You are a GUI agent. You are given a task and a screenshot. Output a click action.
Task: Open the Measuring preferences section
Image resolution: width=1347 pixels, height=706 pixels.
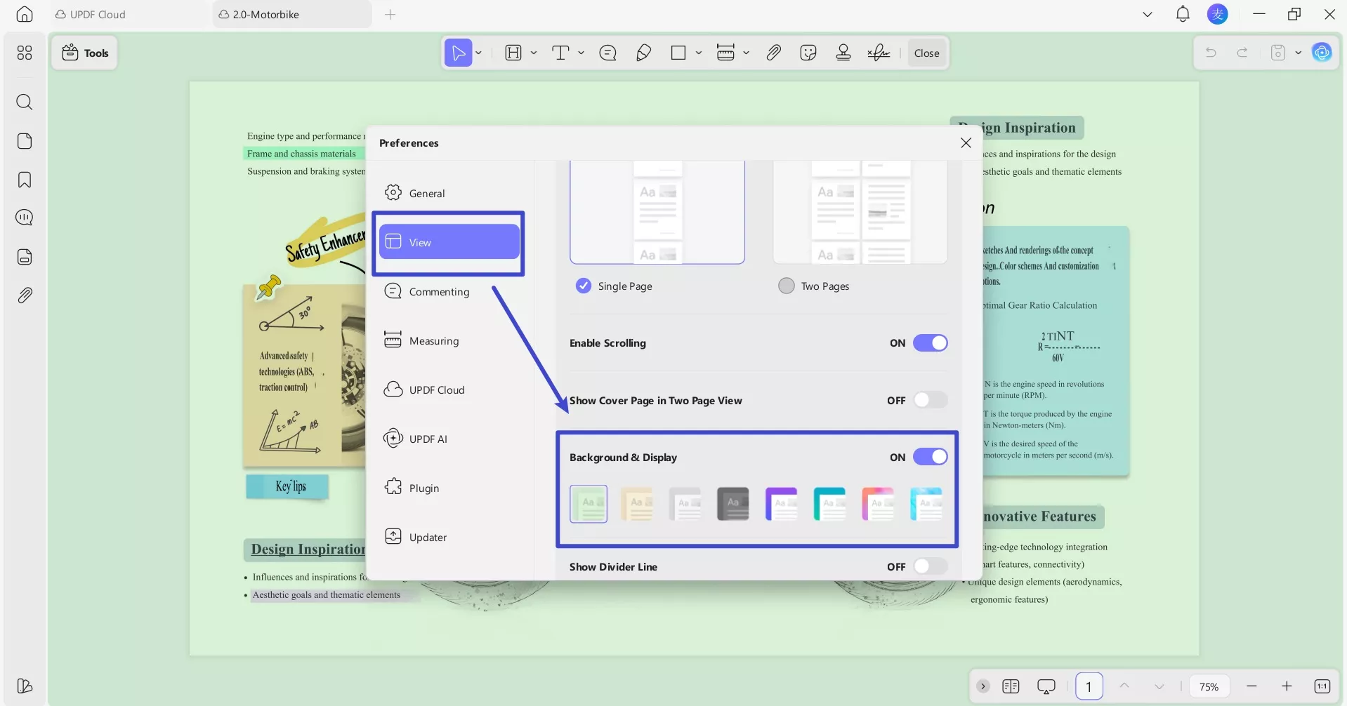(449, 340)
